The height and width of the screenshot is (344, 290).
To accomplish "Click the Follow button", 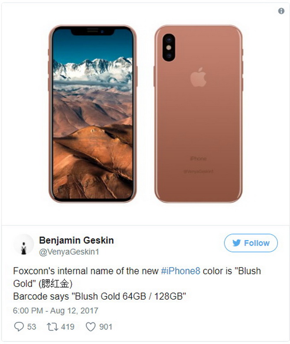I will pos(251,243).
